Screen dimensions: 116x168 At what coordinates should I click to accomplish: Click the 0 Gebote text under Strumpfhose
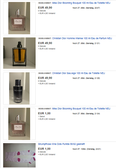(x=42, y=152)
